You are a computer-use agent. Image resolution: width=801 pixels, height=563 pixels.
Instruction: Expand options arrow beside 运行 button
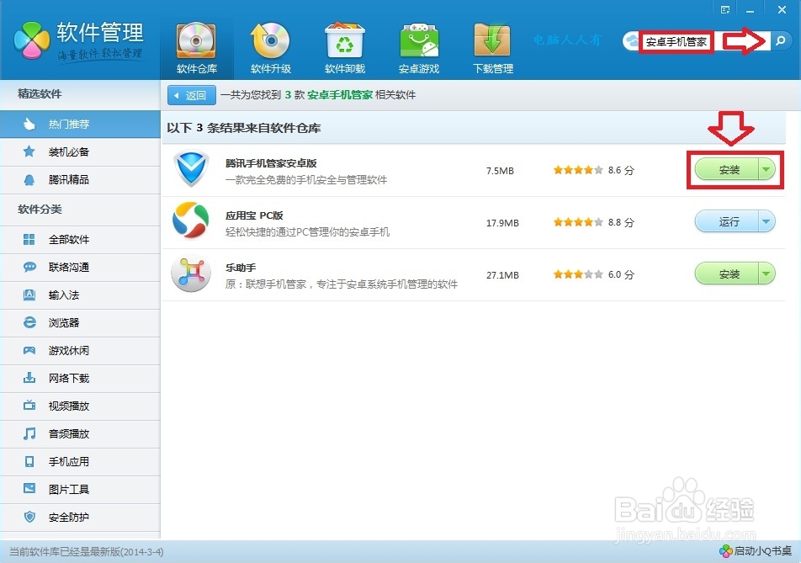click(767, 221)
